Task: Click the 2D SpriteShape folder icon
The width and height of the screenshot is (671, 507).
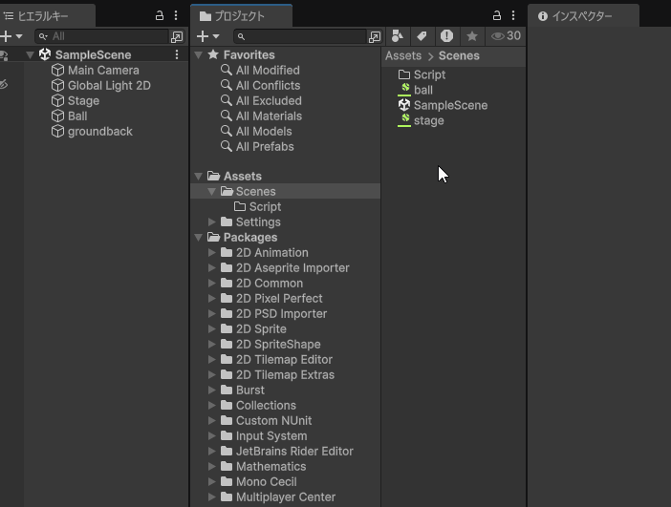Action: pyautogui.click(x=227, y=344)
